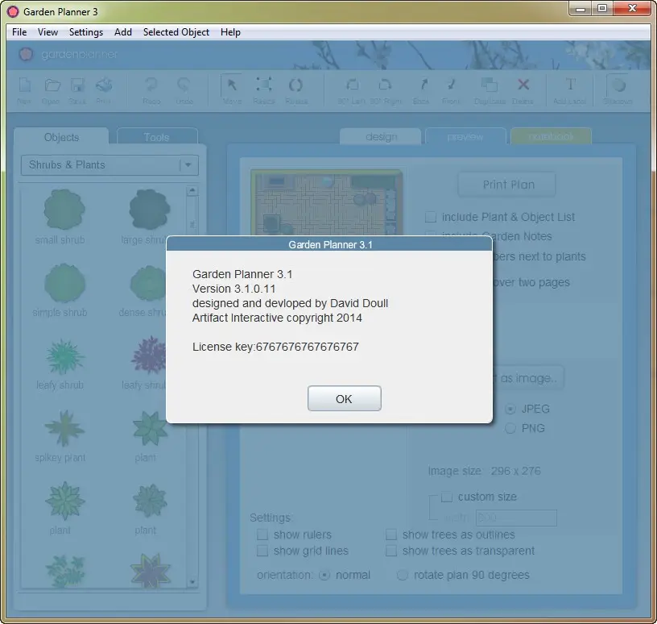Click the Open folder toolbar icon
This screenshot has width=657, height=624.
pyautogui.click(x=52, y=85)
